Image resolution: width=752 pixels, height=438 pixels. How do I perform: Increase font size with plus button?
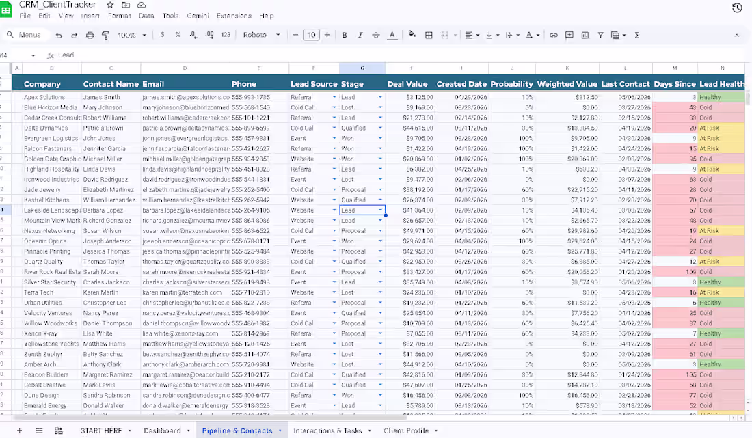[x=327, y=35]
